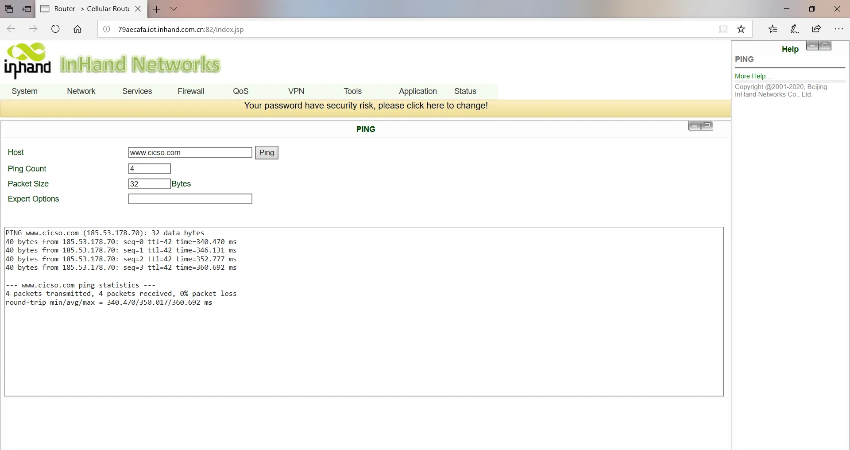Open the Network menu

tap(81, 91)
